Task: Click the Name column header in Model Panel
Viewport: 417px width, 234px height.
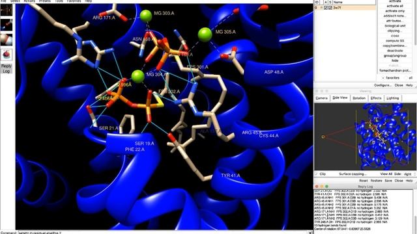Action: pyautogui.click(x=354, y=2)
